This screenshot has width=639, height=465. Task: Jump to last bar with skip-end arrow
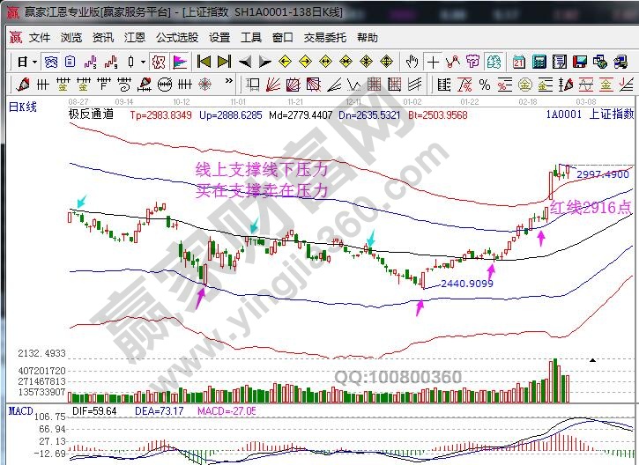[225, 62]
